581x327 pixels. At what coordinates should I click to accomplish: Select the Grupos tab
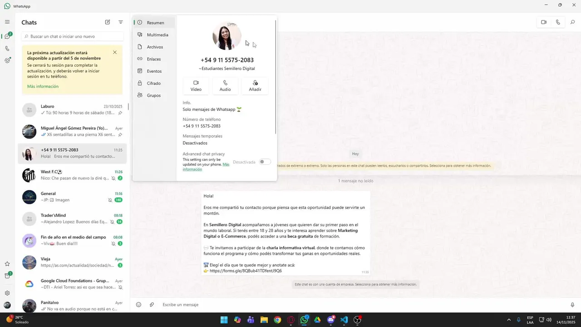[x=154, y=95]
